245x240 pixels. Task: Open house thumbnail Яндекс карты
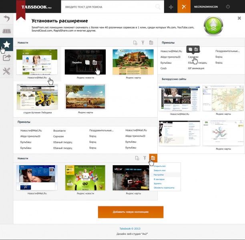click(133, 62)
